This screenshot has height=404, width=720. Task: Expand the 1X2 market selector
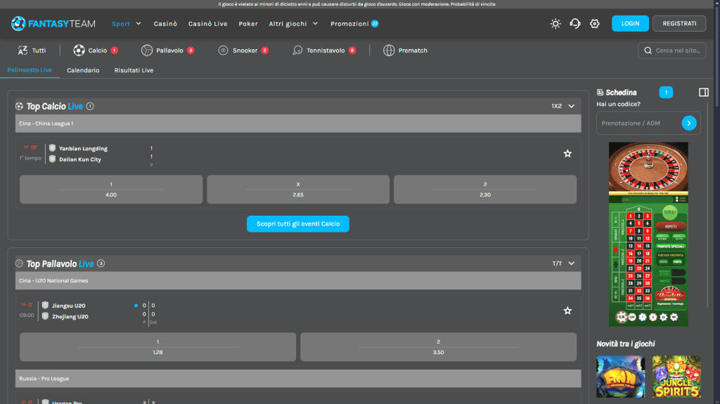[x=563, y=106]
